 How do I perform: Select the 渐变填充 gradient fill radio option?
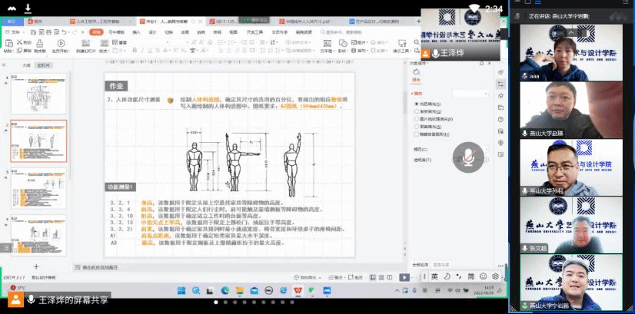[x=417, y=111]
